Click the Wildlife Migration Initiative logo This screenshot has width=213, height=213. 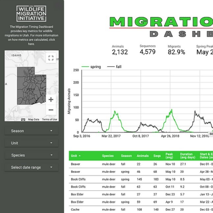tap(31, 13)
